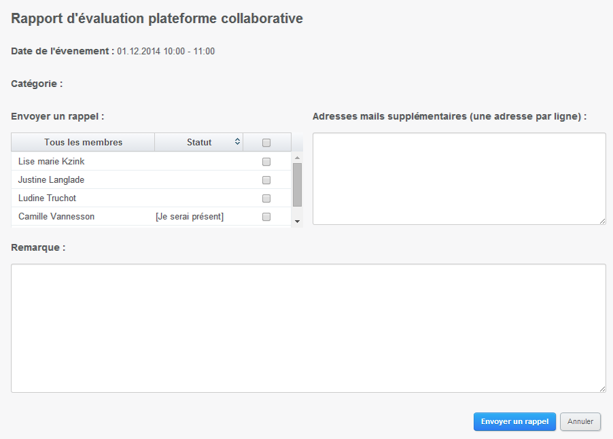
Task: Click the member list scroll up arrow
Action: 297,158
